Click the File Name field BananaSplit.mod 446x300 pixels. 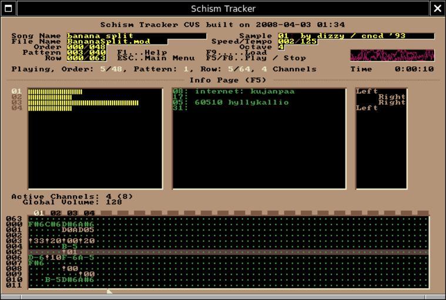tap(116, 42)
